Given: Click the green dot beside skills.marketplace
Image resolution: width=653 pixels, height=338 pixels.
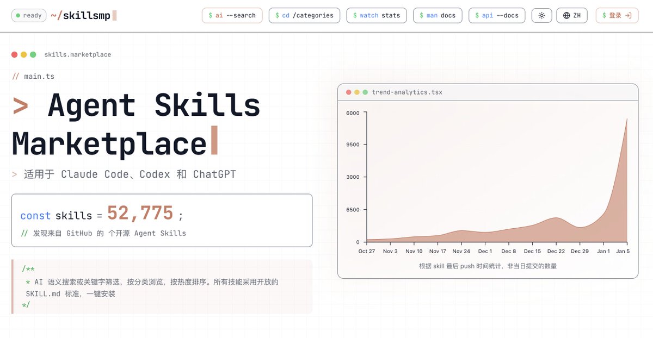Looking at the screenshot, I should tap(33, 54).
